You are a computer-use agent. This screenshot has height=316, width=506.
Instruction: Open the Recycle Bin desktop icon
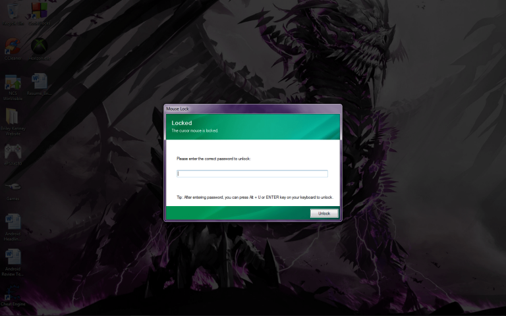click(x=13, y=14)
